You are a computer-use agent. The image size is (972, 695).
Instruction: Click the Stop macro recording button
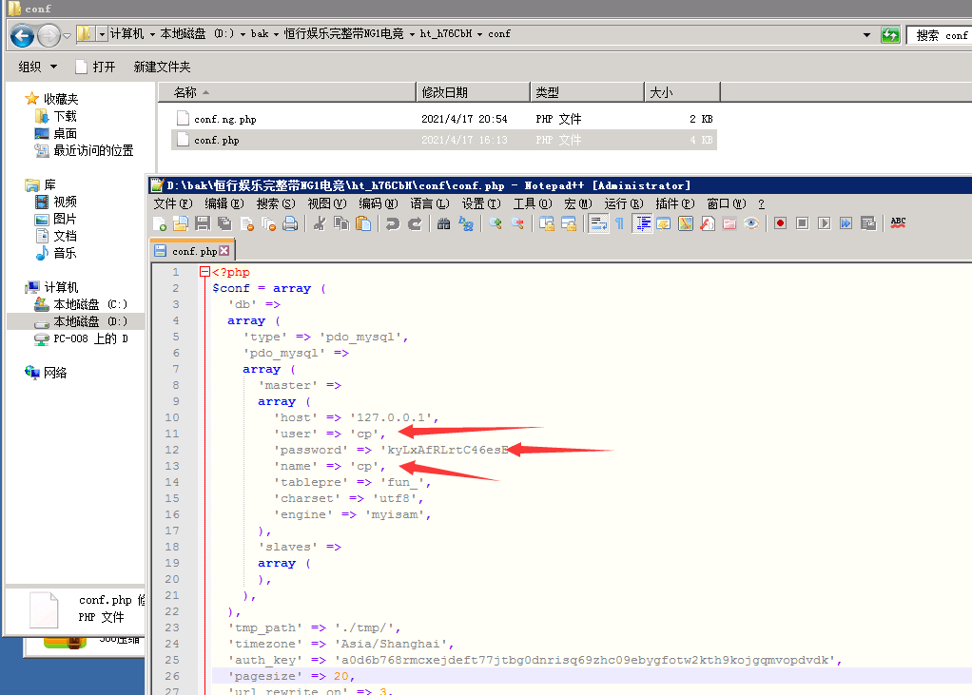tap(802, 223)
